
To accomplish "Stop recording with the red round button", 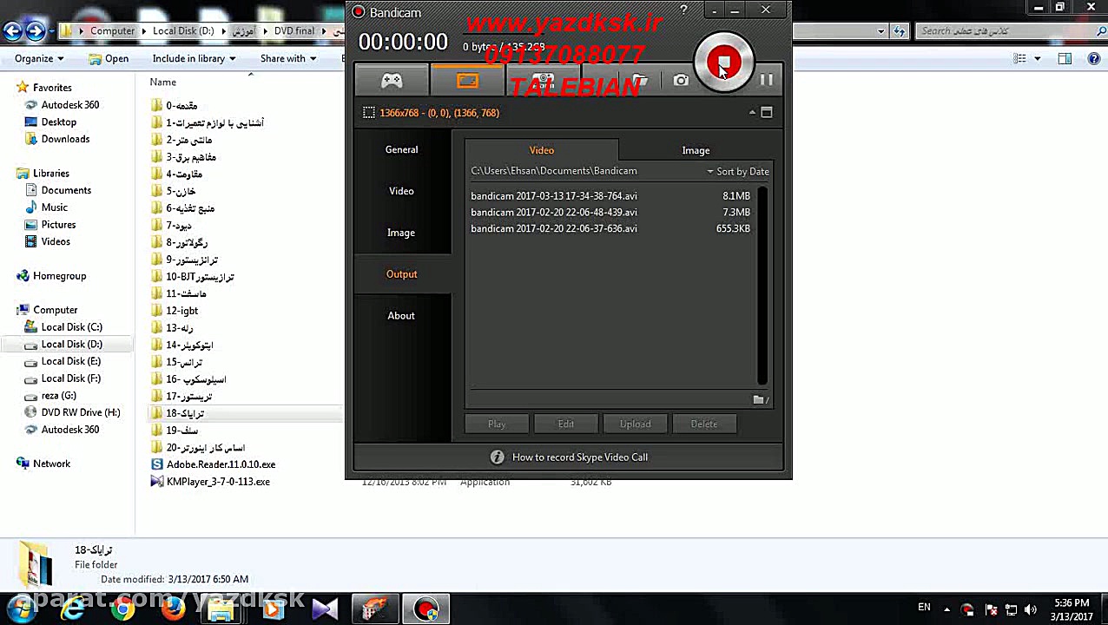I will coord(723,62).
